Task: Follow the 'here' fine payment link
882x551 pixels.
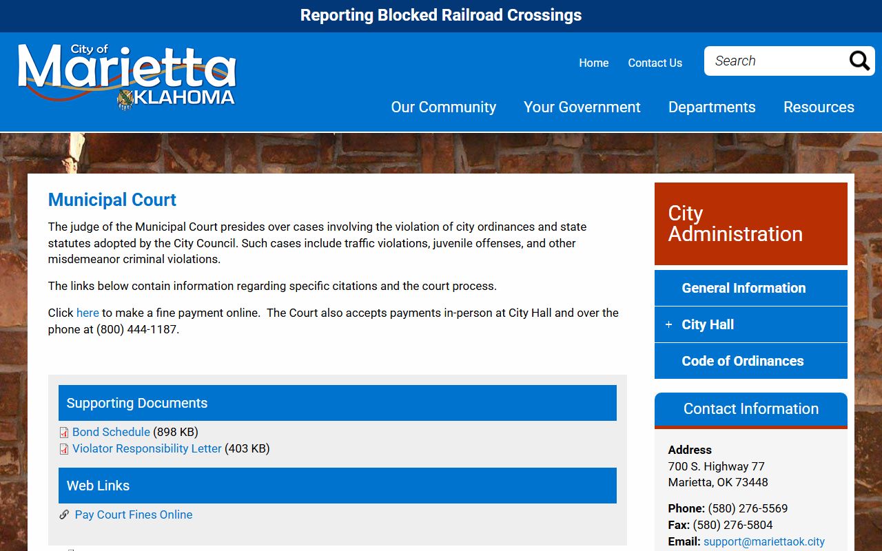Action: pos(88,313)
